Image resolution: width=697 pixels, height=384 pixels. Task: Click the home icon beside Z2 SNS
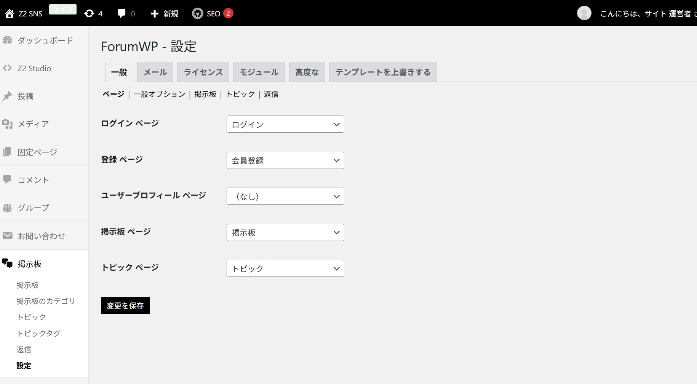pyautogui.click(x=10, y=14)
